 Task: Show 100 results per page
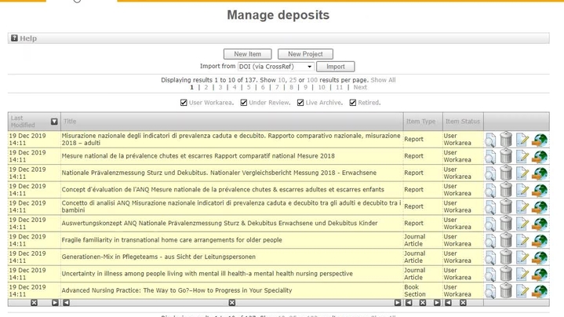tap(312, 80)
